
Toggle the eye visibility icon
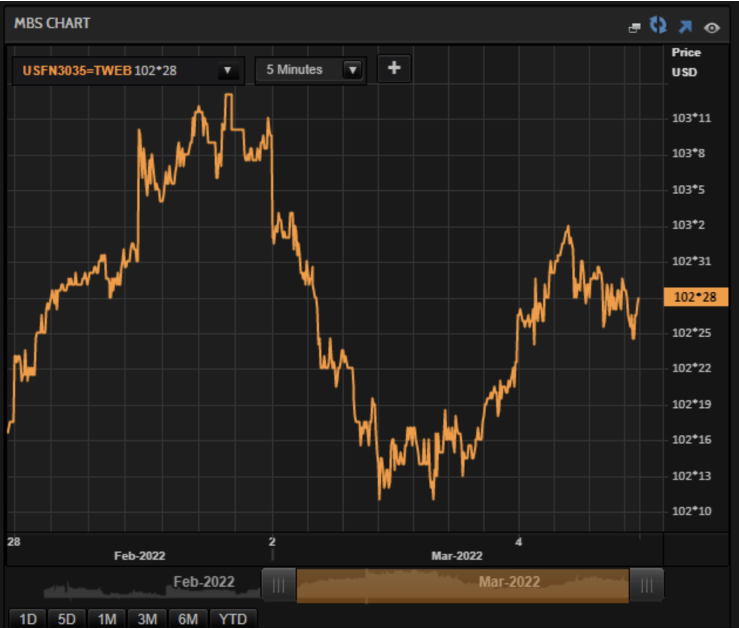click(x=712, y=28)
